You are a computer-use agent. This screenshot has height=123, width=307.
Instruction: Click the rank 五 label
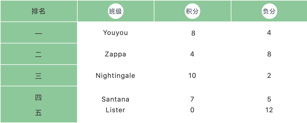(x=39, y=113)
